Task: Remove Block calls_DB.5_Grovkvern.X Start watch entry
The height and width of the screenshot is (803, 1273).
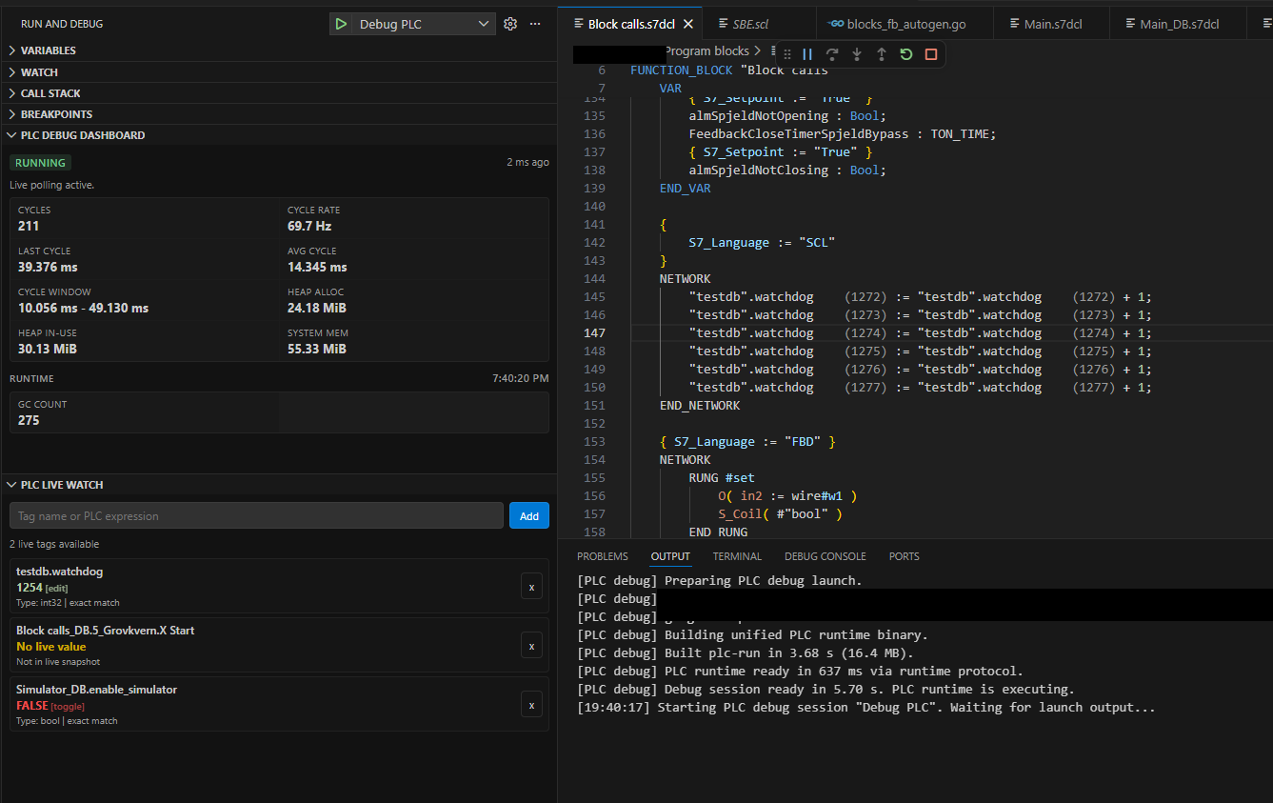Action: pos(531,645)
